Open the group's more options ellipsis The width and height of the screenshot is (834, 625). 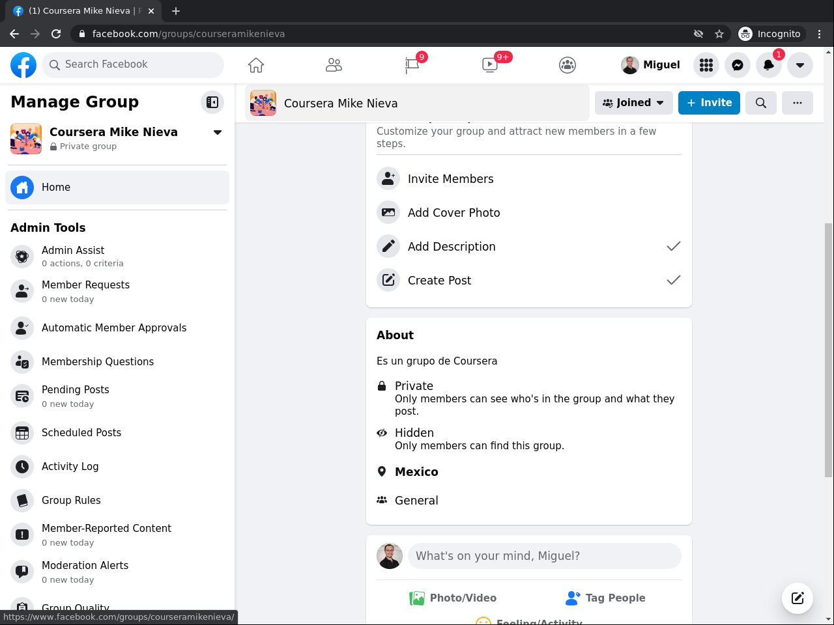798,103
